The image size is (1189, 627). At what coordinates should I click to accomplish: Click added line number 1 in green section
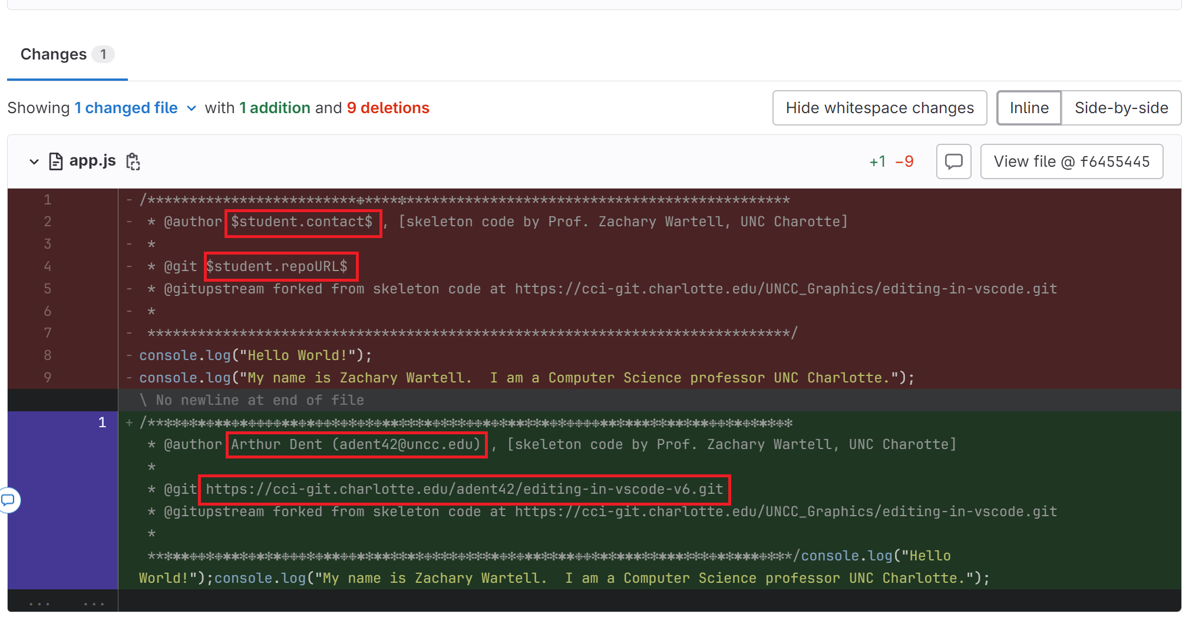102,423
